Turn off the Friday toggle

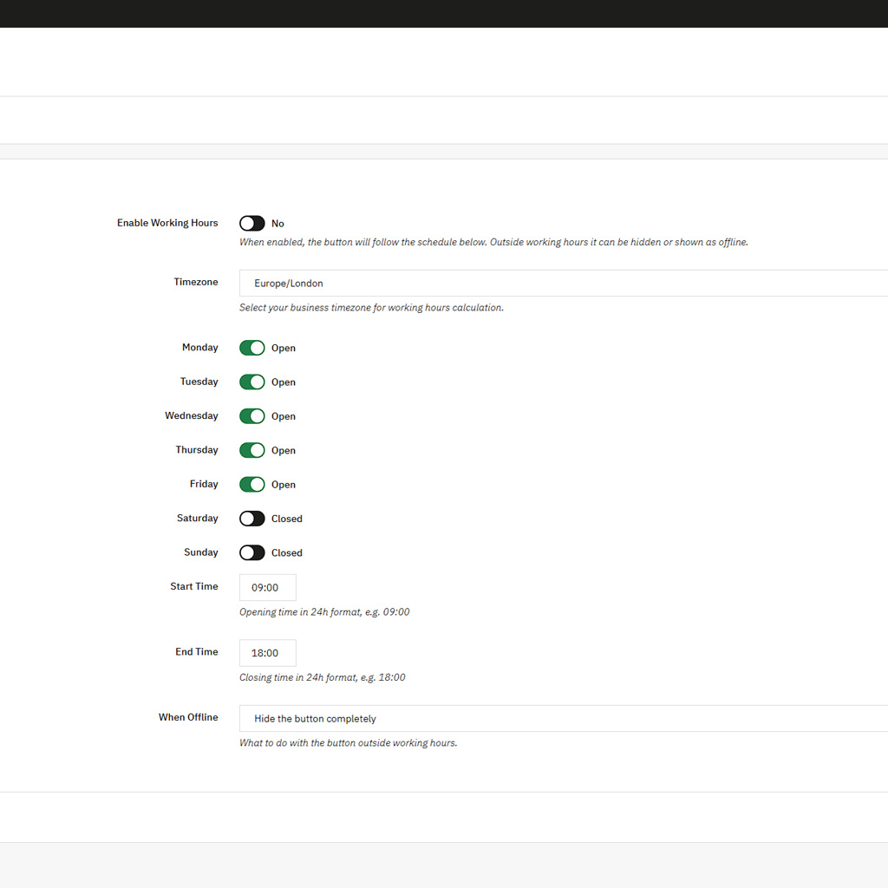coord(251,484)
